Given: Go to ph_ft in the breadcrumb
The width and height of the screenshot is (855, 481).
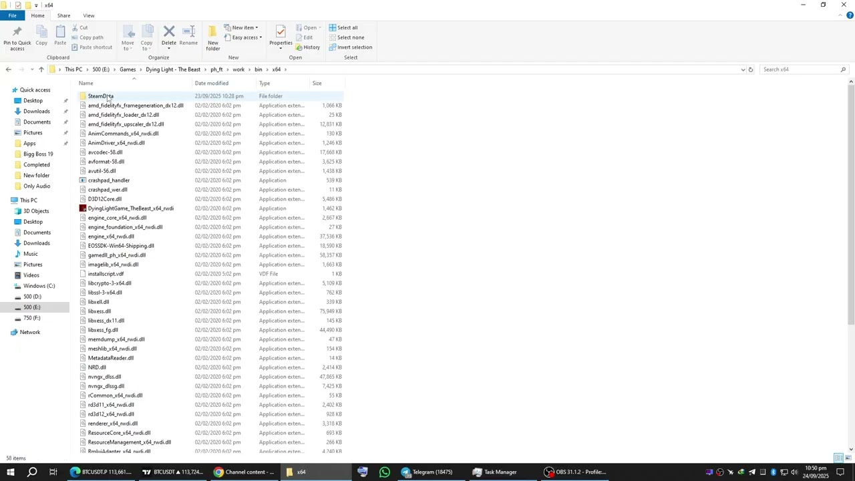Looking at the screenshot, I should [216, 69].
